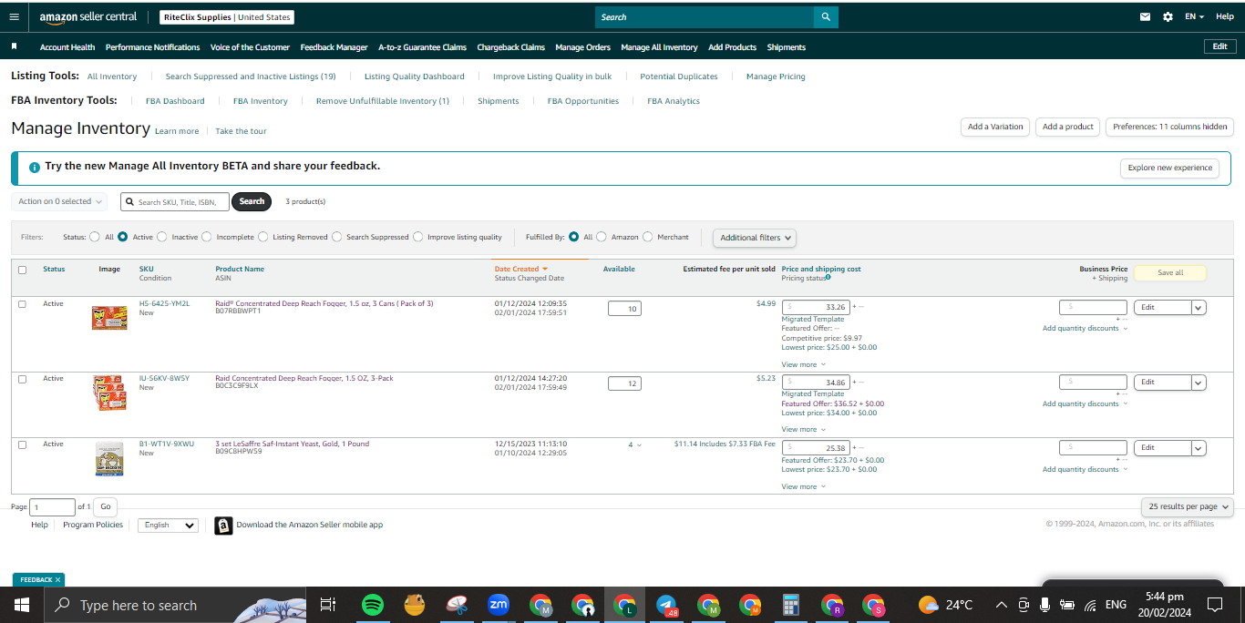Click the LeSaffre yeast product thumbnail

(x=109, y=458)
